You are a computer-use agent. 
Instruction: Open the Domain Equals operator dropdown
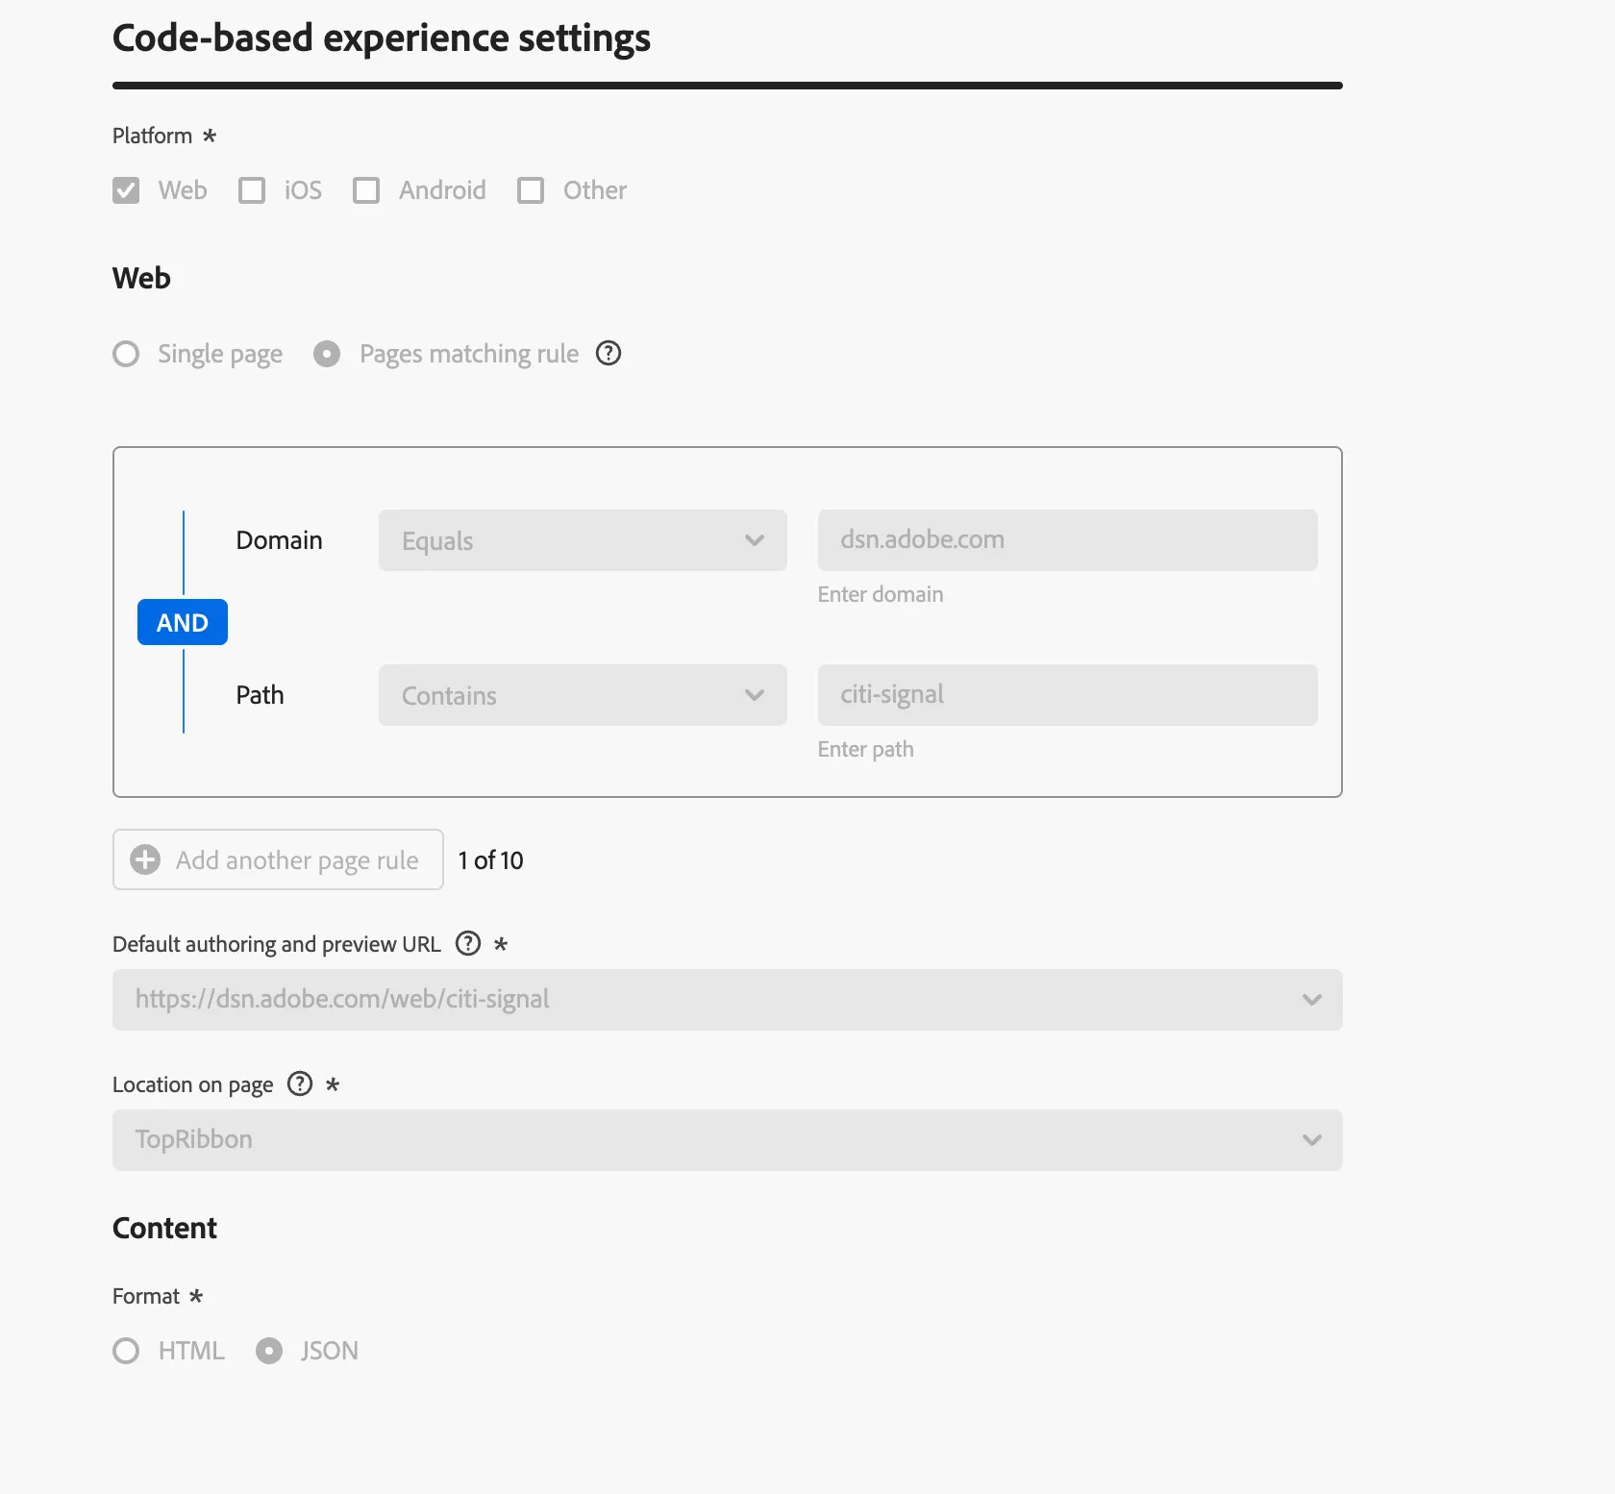(583, 540)
